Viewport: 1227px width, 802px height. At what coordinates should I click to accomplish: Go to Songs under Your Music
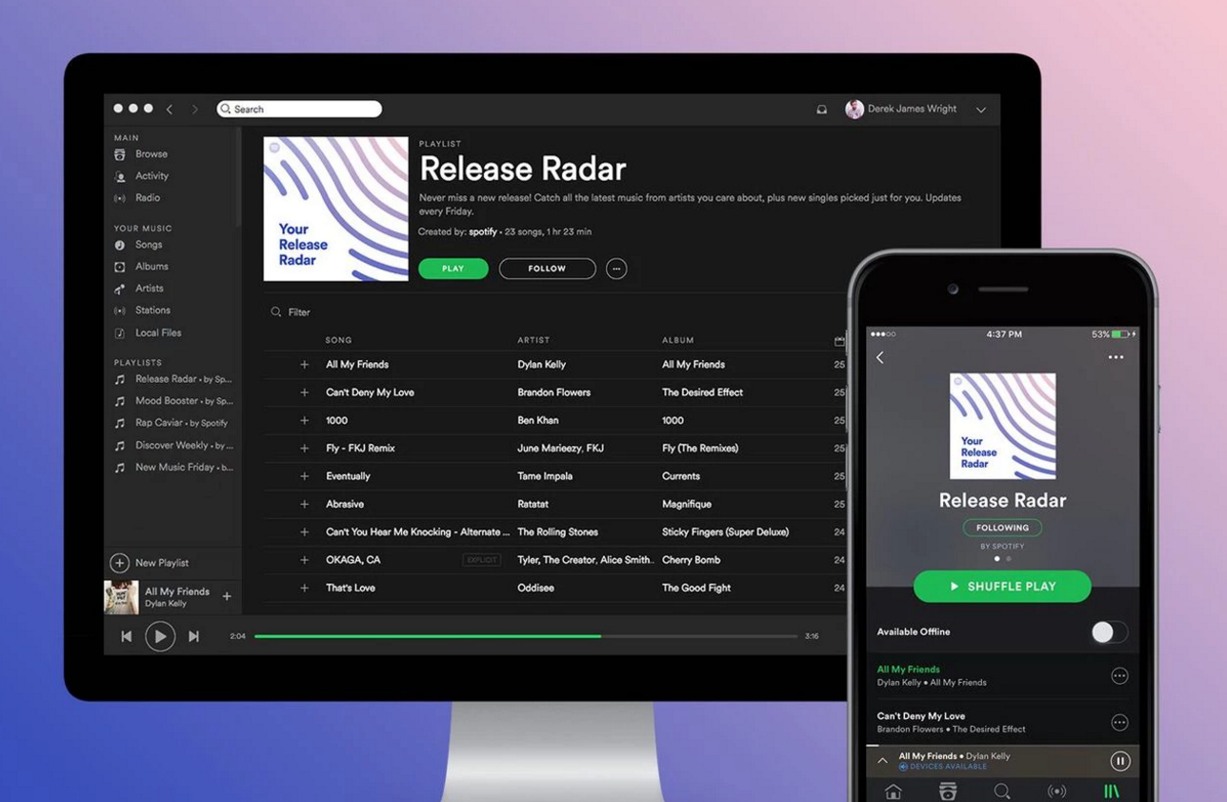point(138,245)
